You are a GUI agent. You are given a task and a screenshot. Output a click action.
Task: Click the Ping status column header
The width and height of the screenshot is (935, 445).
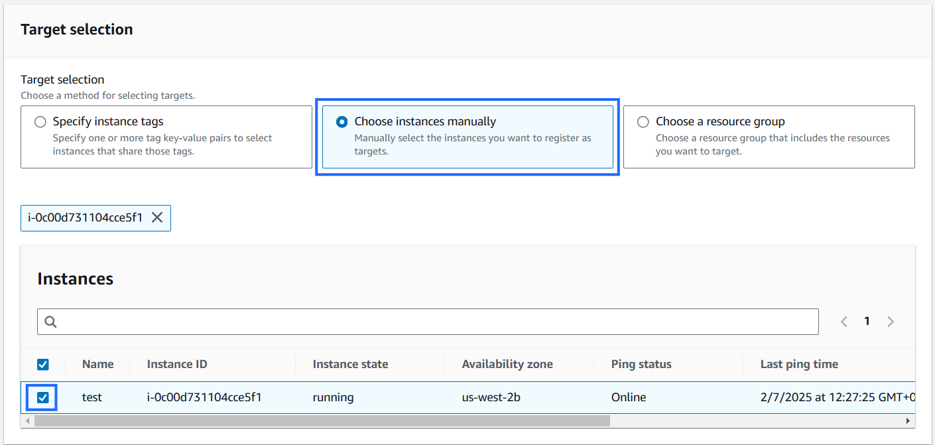coord(641,364)
